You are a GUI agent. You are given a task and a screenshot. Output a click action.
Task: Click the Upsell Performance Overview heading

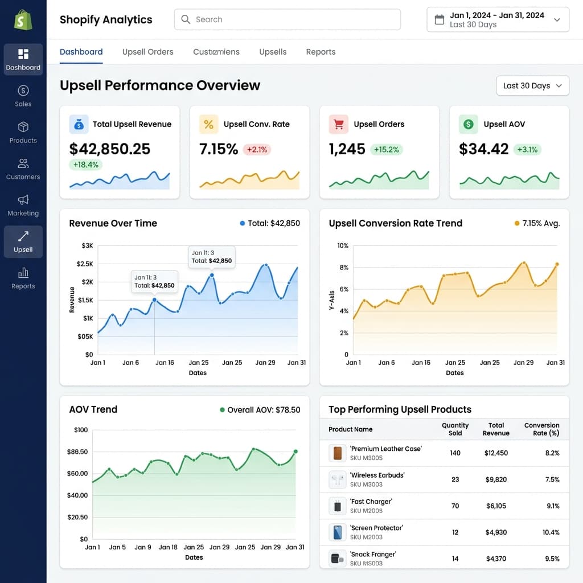click(x=160, y=85)
